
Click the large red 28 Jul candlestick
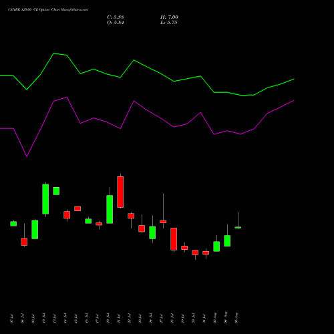coord(174,239)
